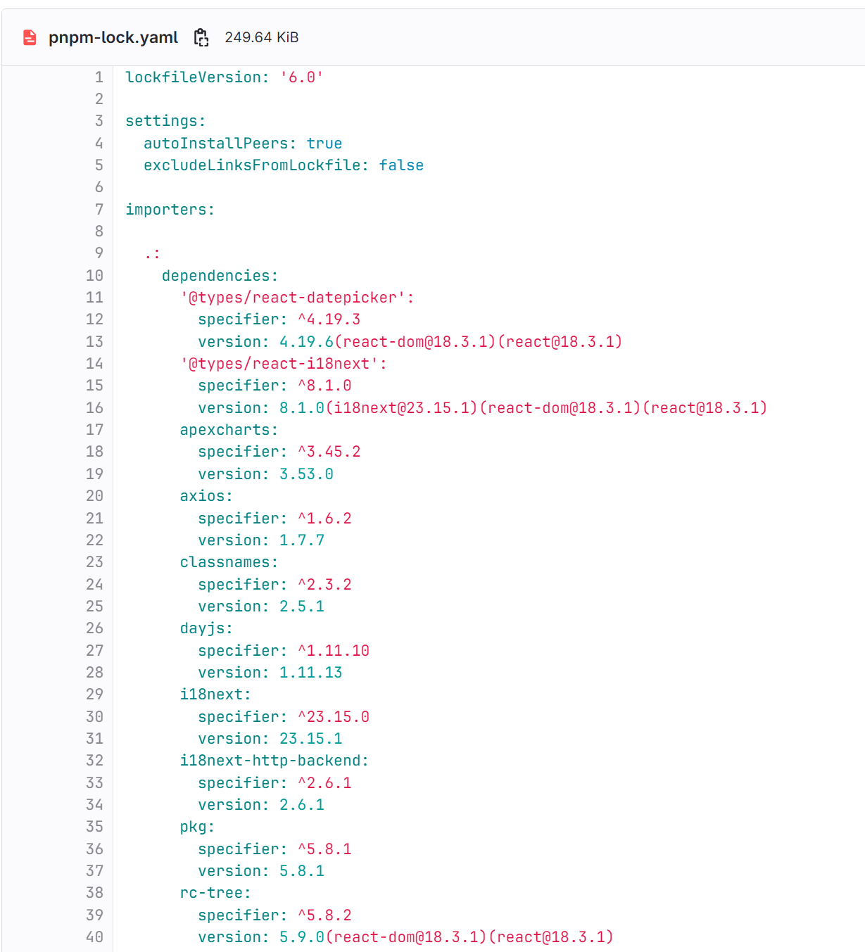Click line number 26
This screenshot has width=865, height=952.
95,628
